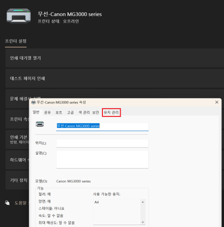Viewport: 224px width, 227px height.
Task: Click the 스테이플: 아니요 feature text
Action: point(51,208)
